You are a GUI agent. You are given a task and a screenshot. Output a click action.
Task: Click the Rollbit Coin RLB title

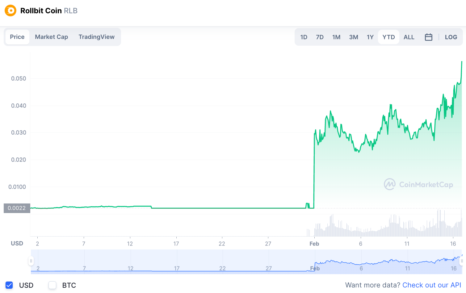[x=49, y=11]
